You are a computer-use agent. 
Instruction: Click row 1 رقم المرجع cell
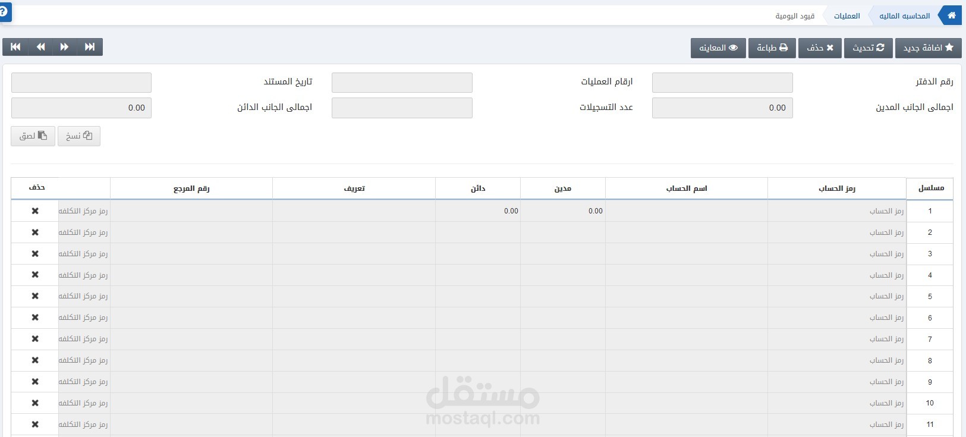coord(191,211)
